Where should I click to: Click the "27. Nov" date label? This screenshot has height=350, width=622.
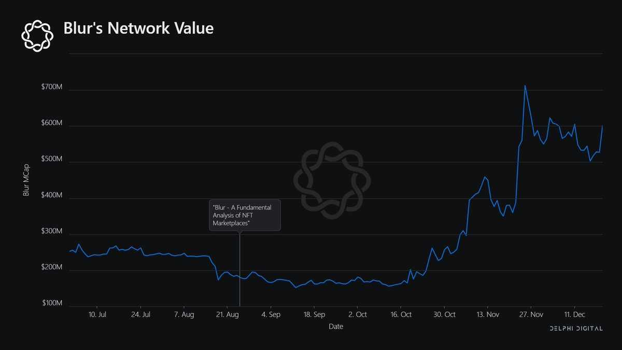pos(531,315)
